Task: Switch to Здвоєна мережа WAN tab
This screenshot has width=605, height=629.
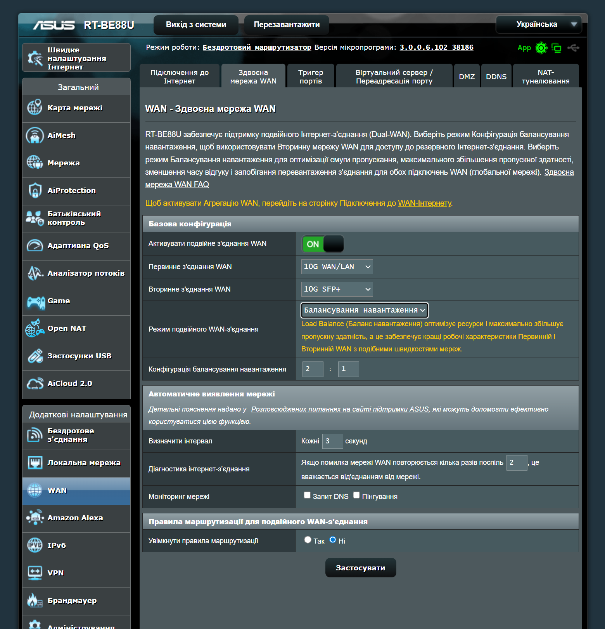Action: pos(253,76)
